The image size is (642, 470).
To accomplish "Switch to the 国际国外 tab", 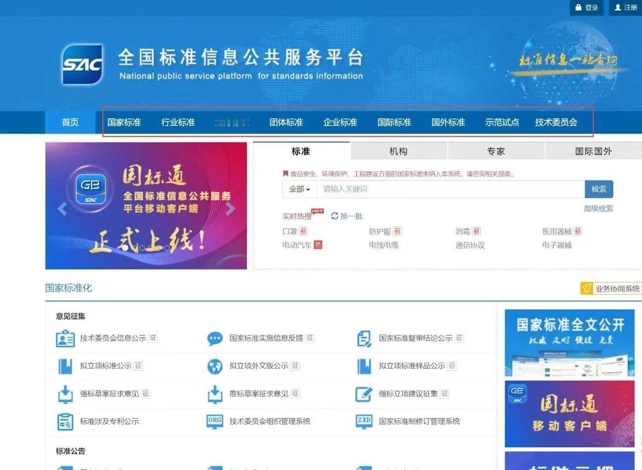I will point(593,151).
